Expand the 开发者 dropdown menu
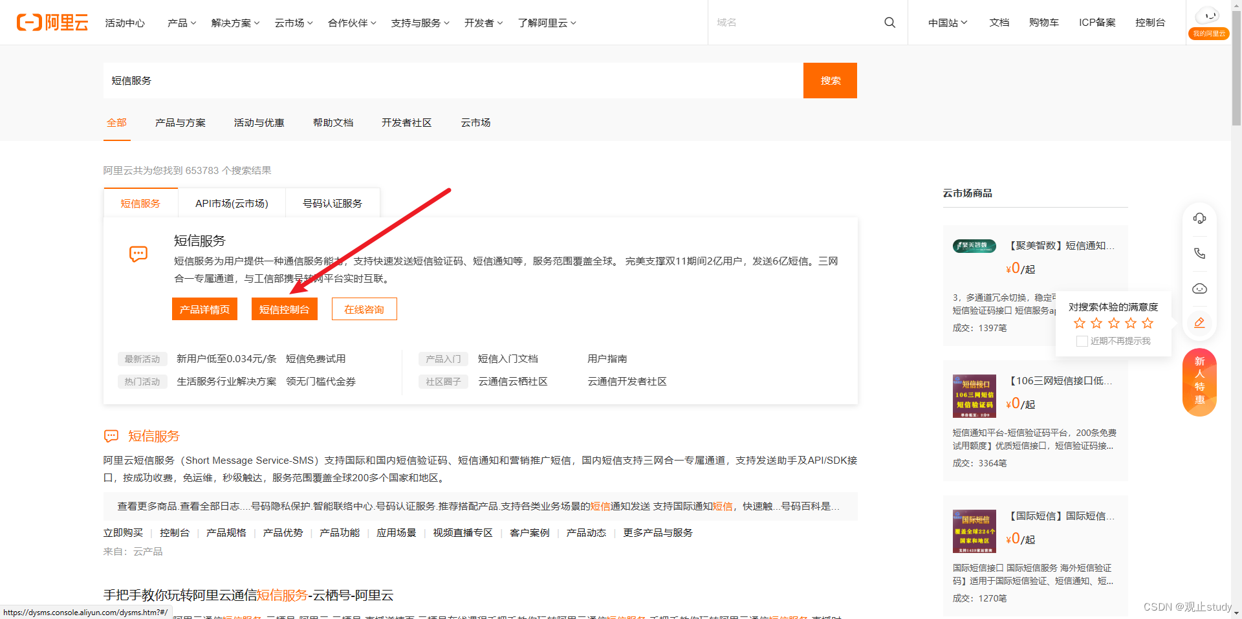 coord(483,23)
